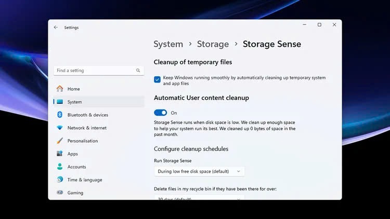Click the Bluetooth & devices icon
This screenshot has width=390, height=219.
point(60,115)
